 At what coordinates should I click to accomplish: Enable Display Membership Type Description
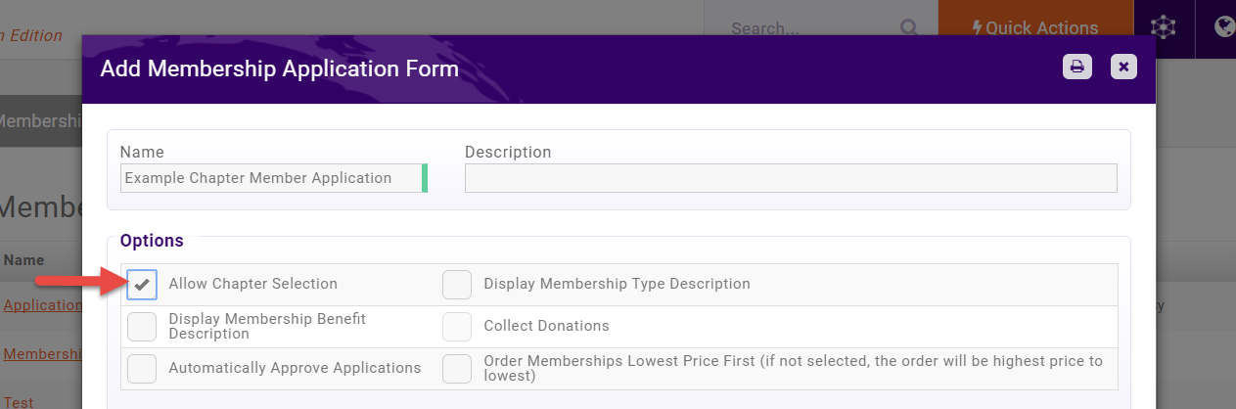[x=457, y=284]
